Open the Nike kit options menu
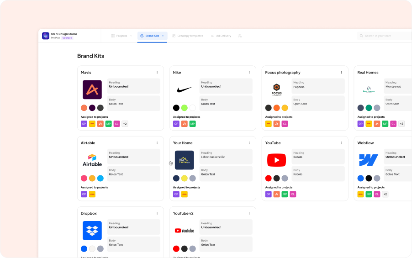The width and height of the screenshot is (412, 258). click(x=249, y=73)
